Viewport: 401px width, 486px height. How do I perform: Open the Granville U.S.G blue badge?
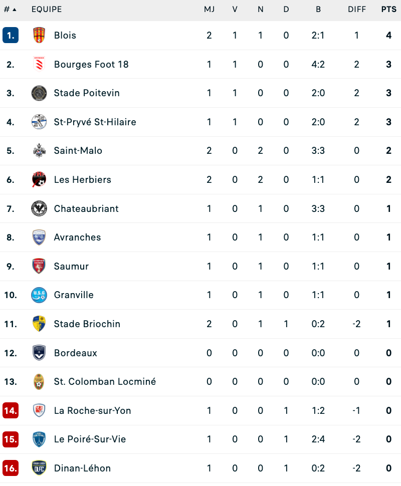(x=39, y=295)
